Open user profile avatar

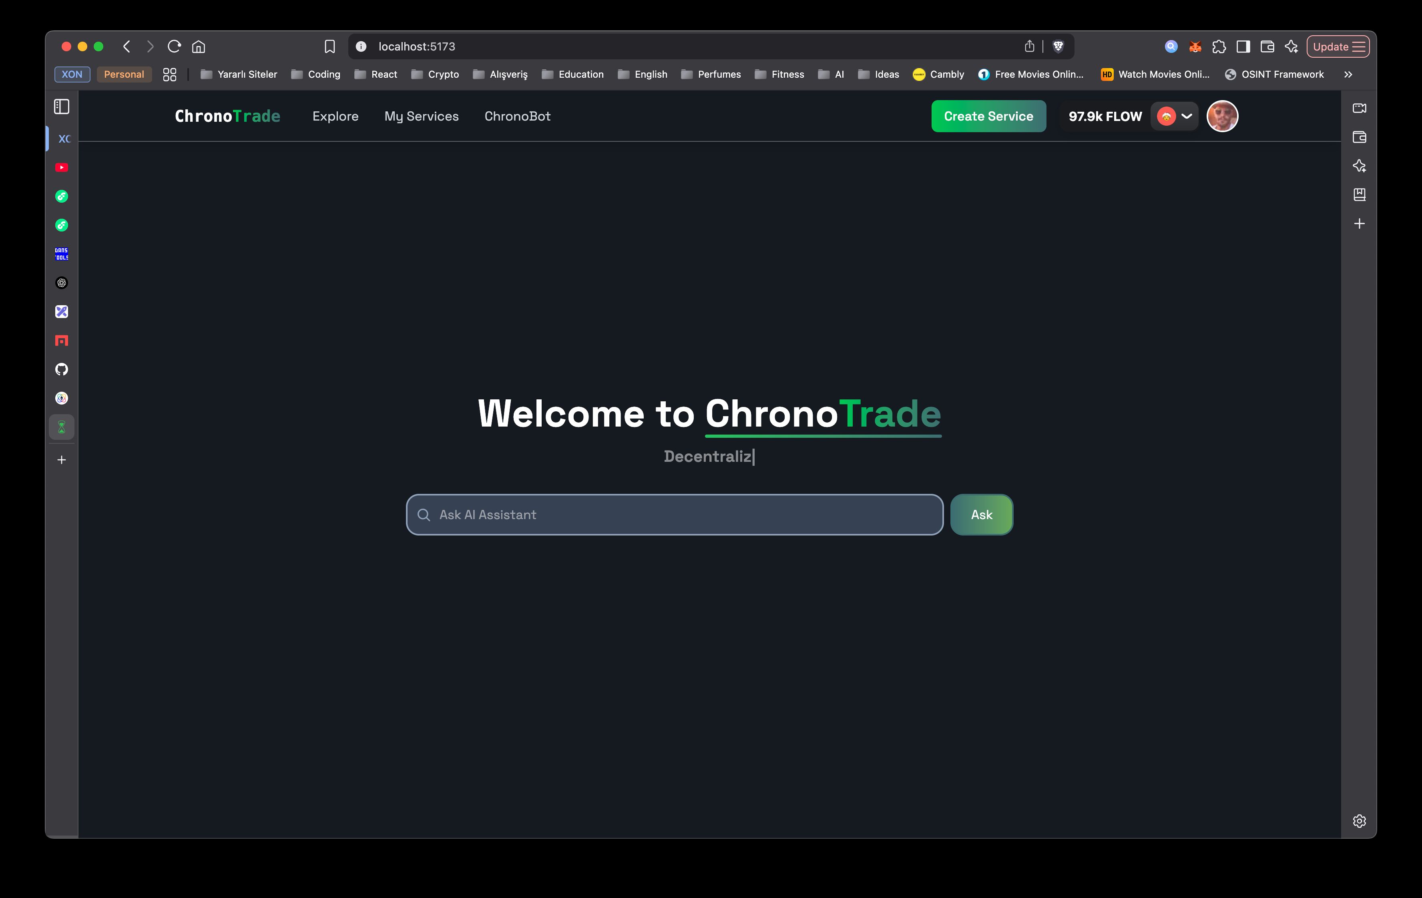(1222, 116)
